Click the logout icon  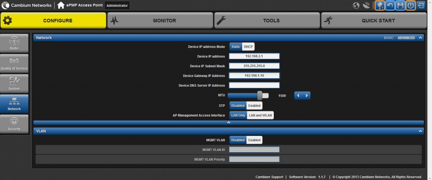point(421,5)
